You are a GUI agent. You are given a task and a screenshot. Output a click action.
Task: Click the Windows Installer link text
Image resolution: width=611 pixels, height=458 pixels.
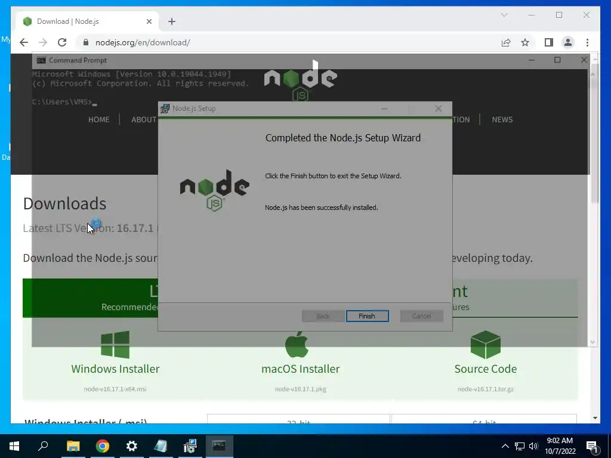click(115, 369)
